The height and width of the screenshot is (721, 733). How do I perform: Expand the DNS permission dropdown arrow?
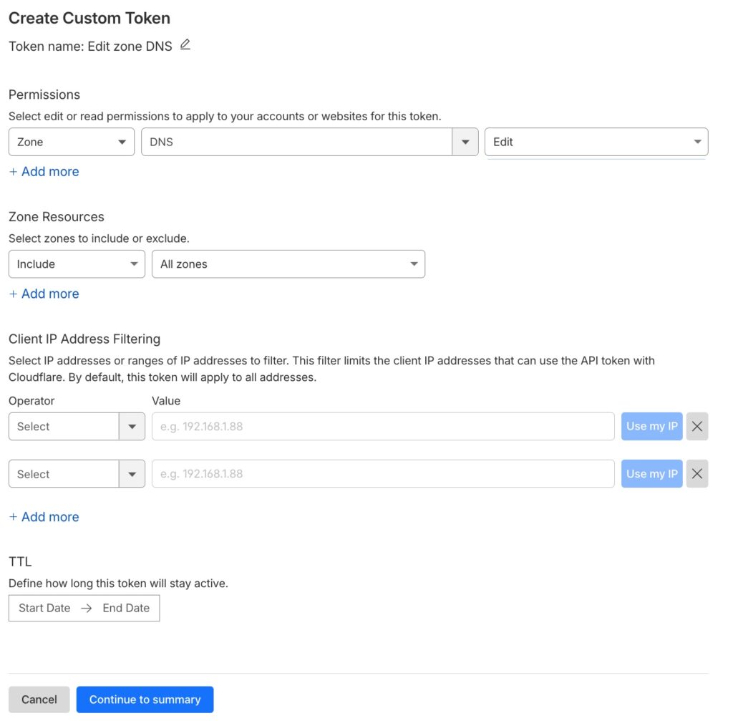pyautogui.click(x=465, y=142)
